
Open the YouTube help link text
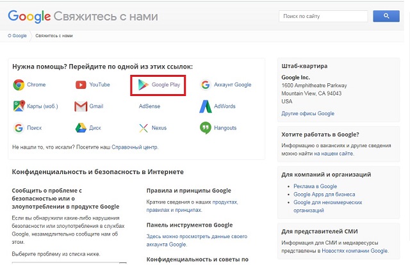pyautogui.click(x=100, y=84)
